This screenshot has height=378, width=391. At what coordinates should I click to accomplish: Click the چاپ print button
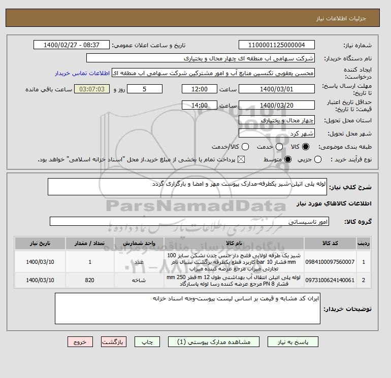(x=147, y=341)
